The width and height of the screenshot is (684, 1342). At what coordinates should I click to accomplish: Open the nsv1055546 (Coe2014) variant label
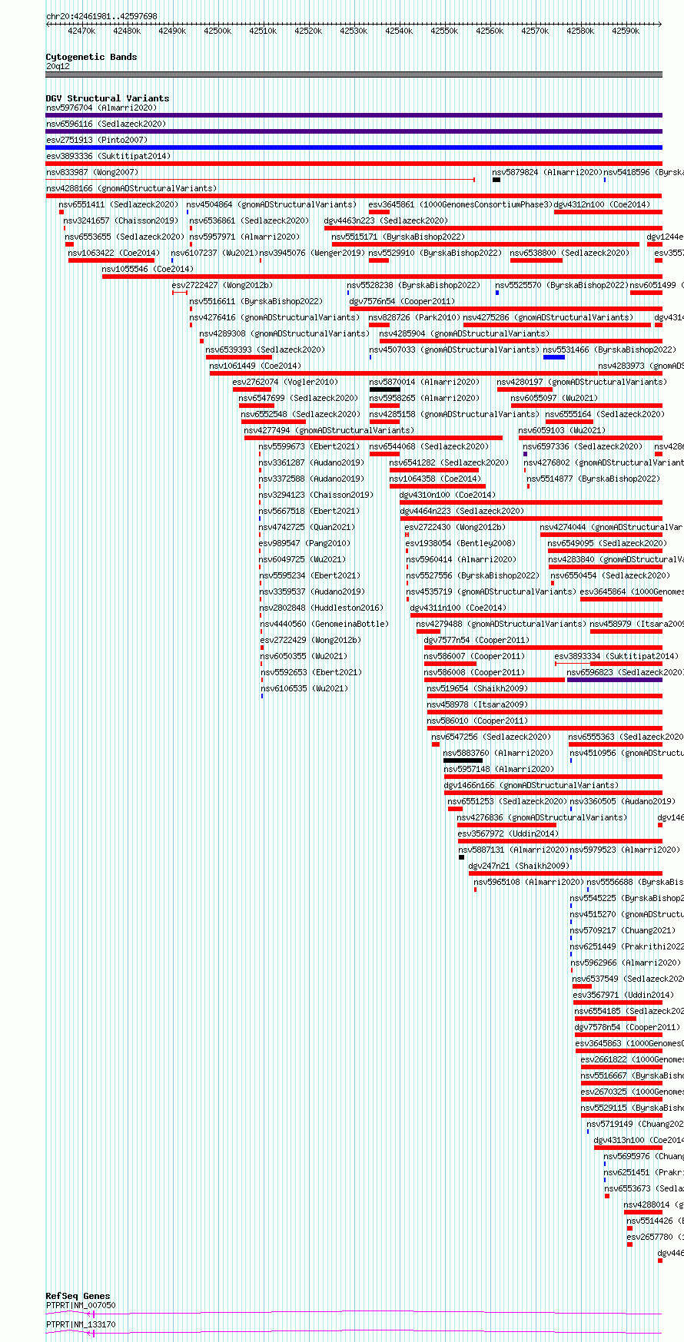148,269
